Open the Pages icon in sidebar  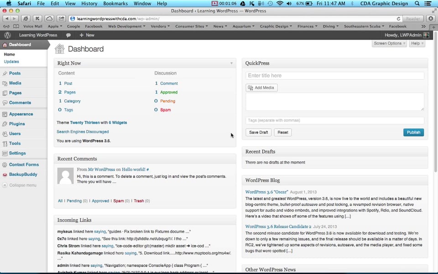pyautogui.click(x=5, y=93)
